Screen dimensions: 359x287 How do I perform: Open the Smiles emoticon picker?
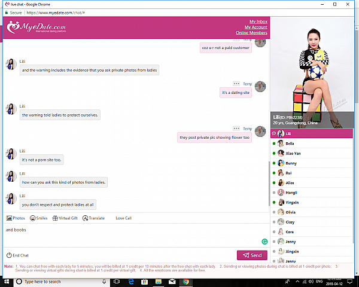point(38,218)
